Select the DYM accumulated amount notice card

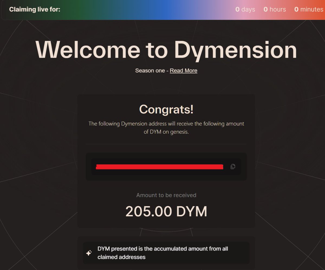[166, 253]
